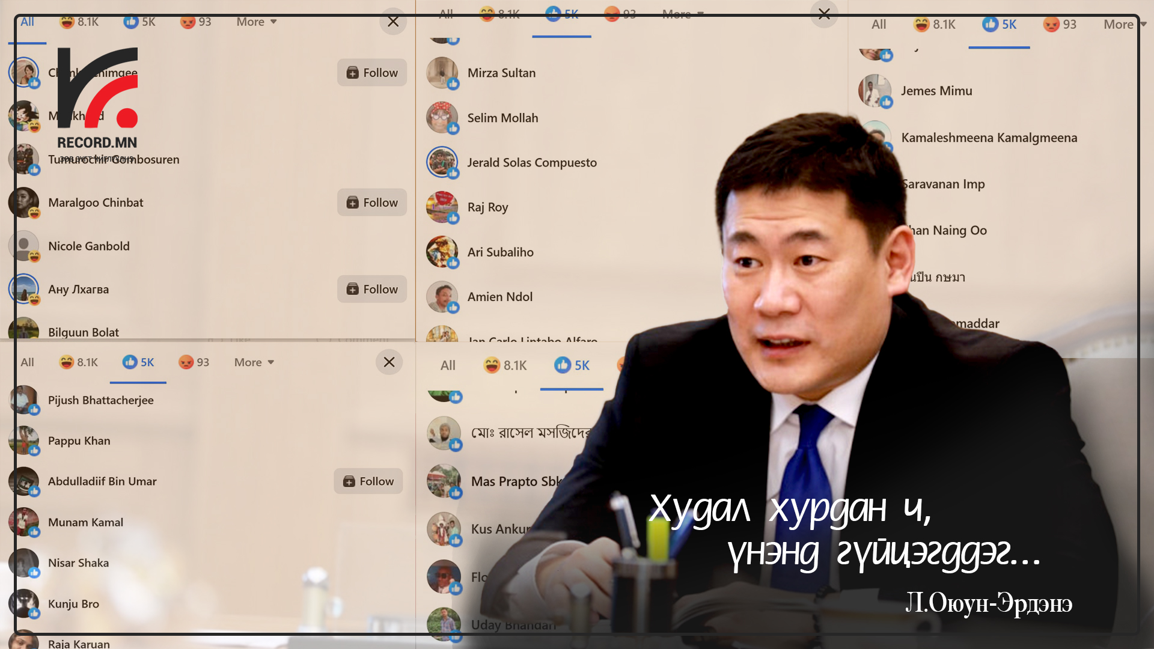Open Tumurochir Gombosuren's avatar
Viewport: 1154px width, 649px height.
click(x=24, y=159)
